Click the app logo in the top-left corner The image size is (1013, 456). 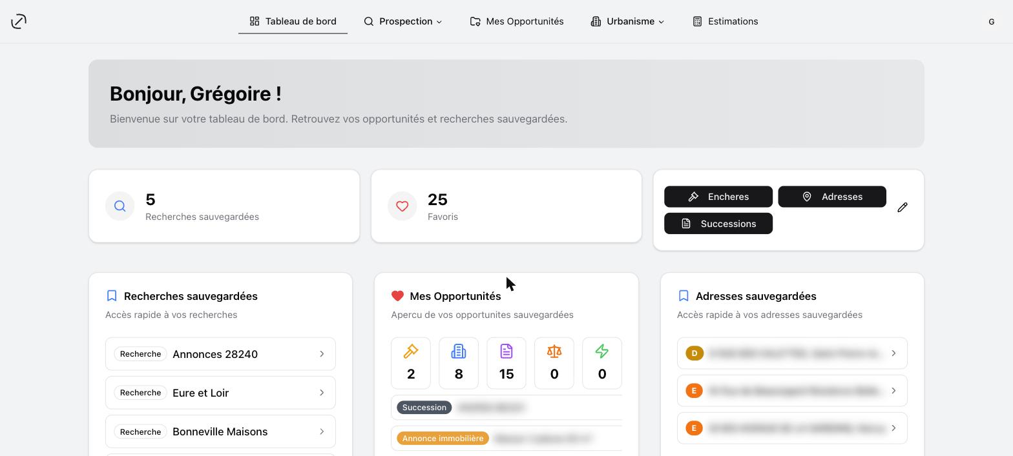pos(19,21)
